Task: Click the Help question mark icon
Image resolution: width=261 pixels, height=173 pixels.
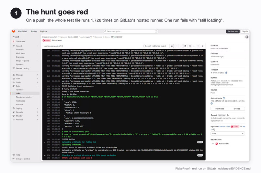Action: 14,155
